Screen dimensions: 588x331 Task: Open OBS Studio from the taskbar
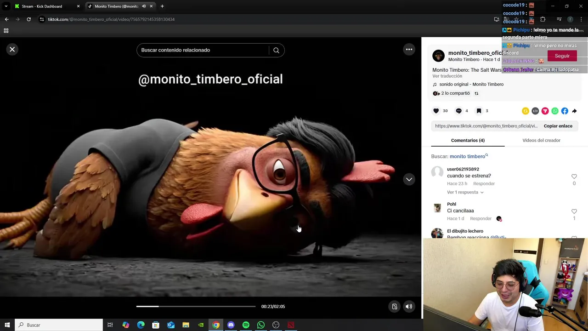276,325
